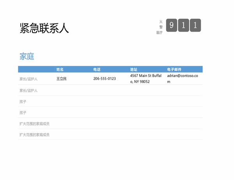Select the middle gray digit box
The width and height of the screenshot is (234, 180).
coord(183,26)
